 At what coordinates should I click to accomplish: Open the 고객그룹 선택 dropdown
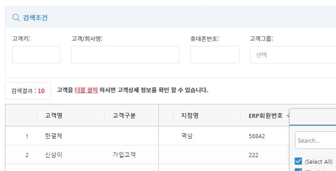pos(293,55)
